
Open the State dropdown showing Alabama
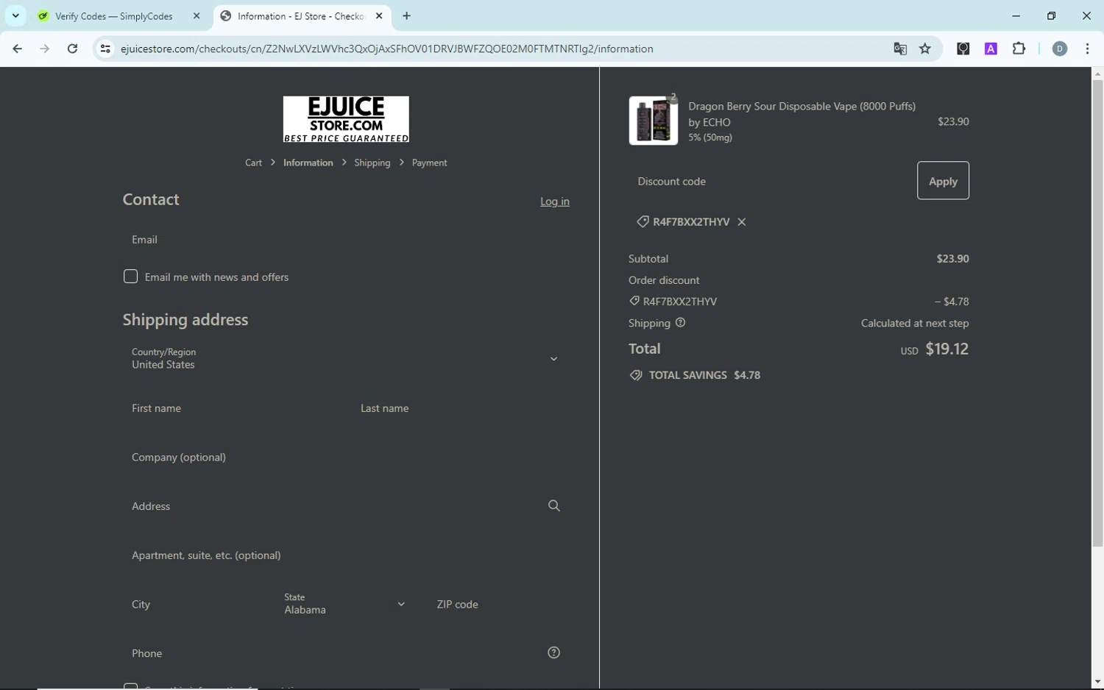(346, 604)
